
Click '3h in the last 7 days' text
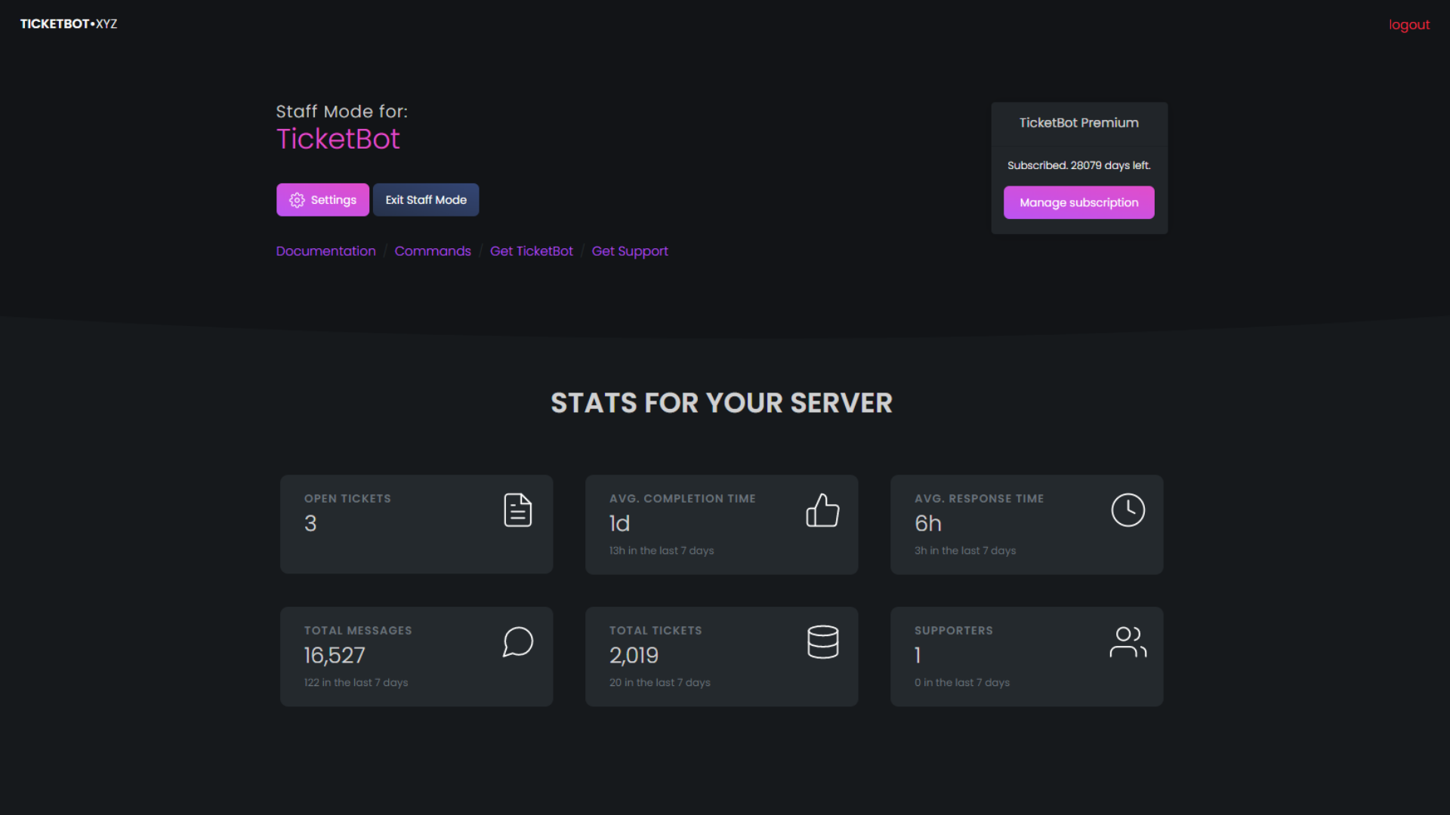pos(964,551)
